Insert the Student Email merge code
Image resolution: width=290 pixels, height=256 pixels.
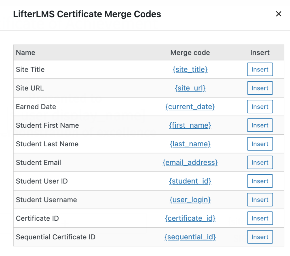coord(260,162)
